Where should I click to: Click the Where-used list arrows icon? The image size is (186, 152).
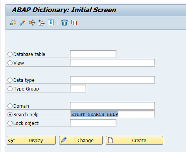pos(32,23)
